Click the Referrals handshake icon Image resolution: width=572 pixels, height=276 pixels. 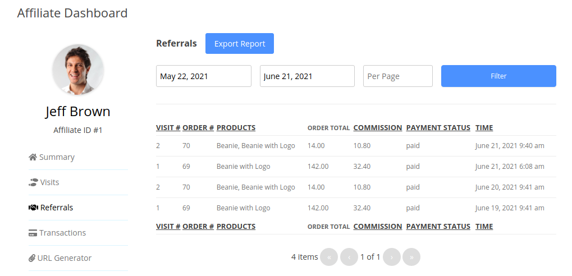pyautogui.click(x=33, y=208)
